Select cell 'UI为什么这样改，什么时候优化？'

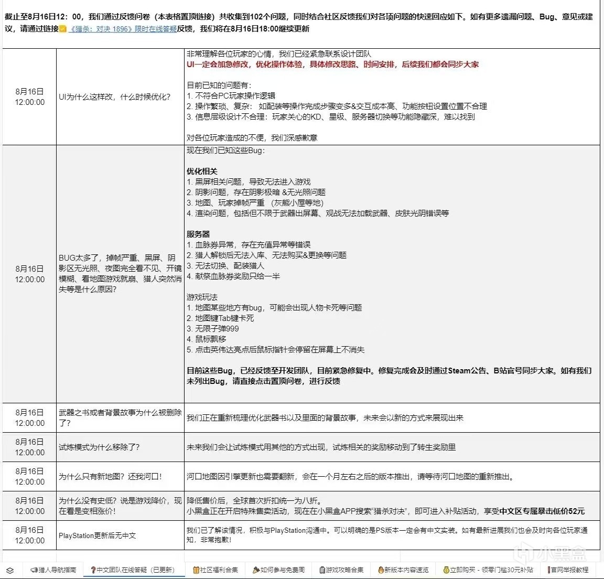coord(120,97)
